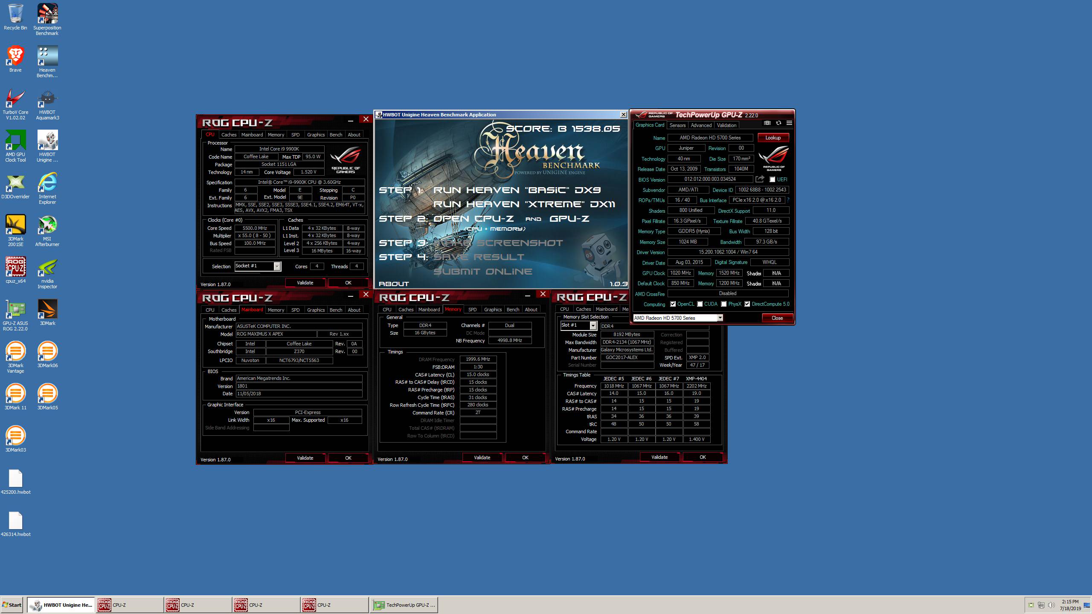This screenshot has width=1092, height=614.
Task: Launch the 3DMark06 desktop icon
Action: tap(47, 355)
